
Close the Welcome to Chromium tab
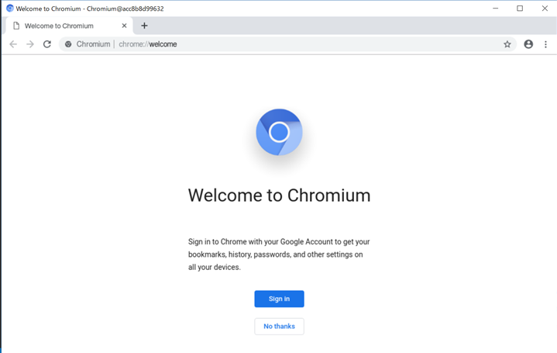(124, 26)
